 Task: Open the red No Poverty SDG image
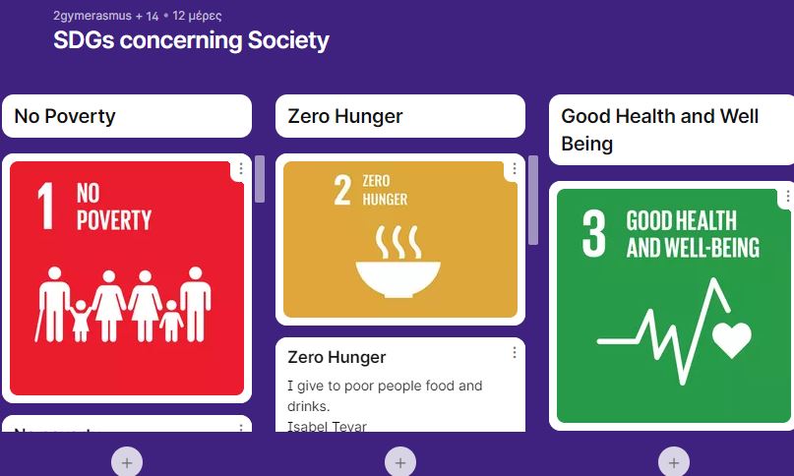coord(127,278)
